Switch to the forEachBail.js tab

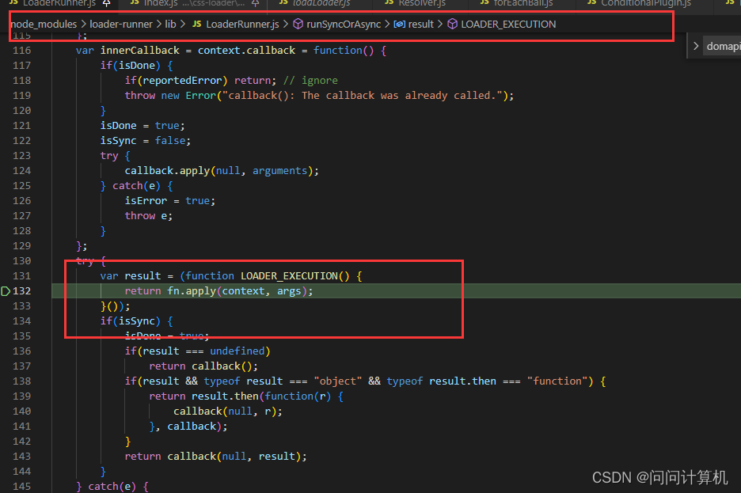(523, 4)
